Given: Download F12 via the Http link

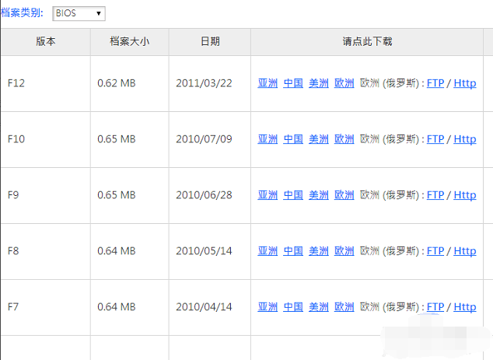Looking at the screenshot, I should coord(464,83).
